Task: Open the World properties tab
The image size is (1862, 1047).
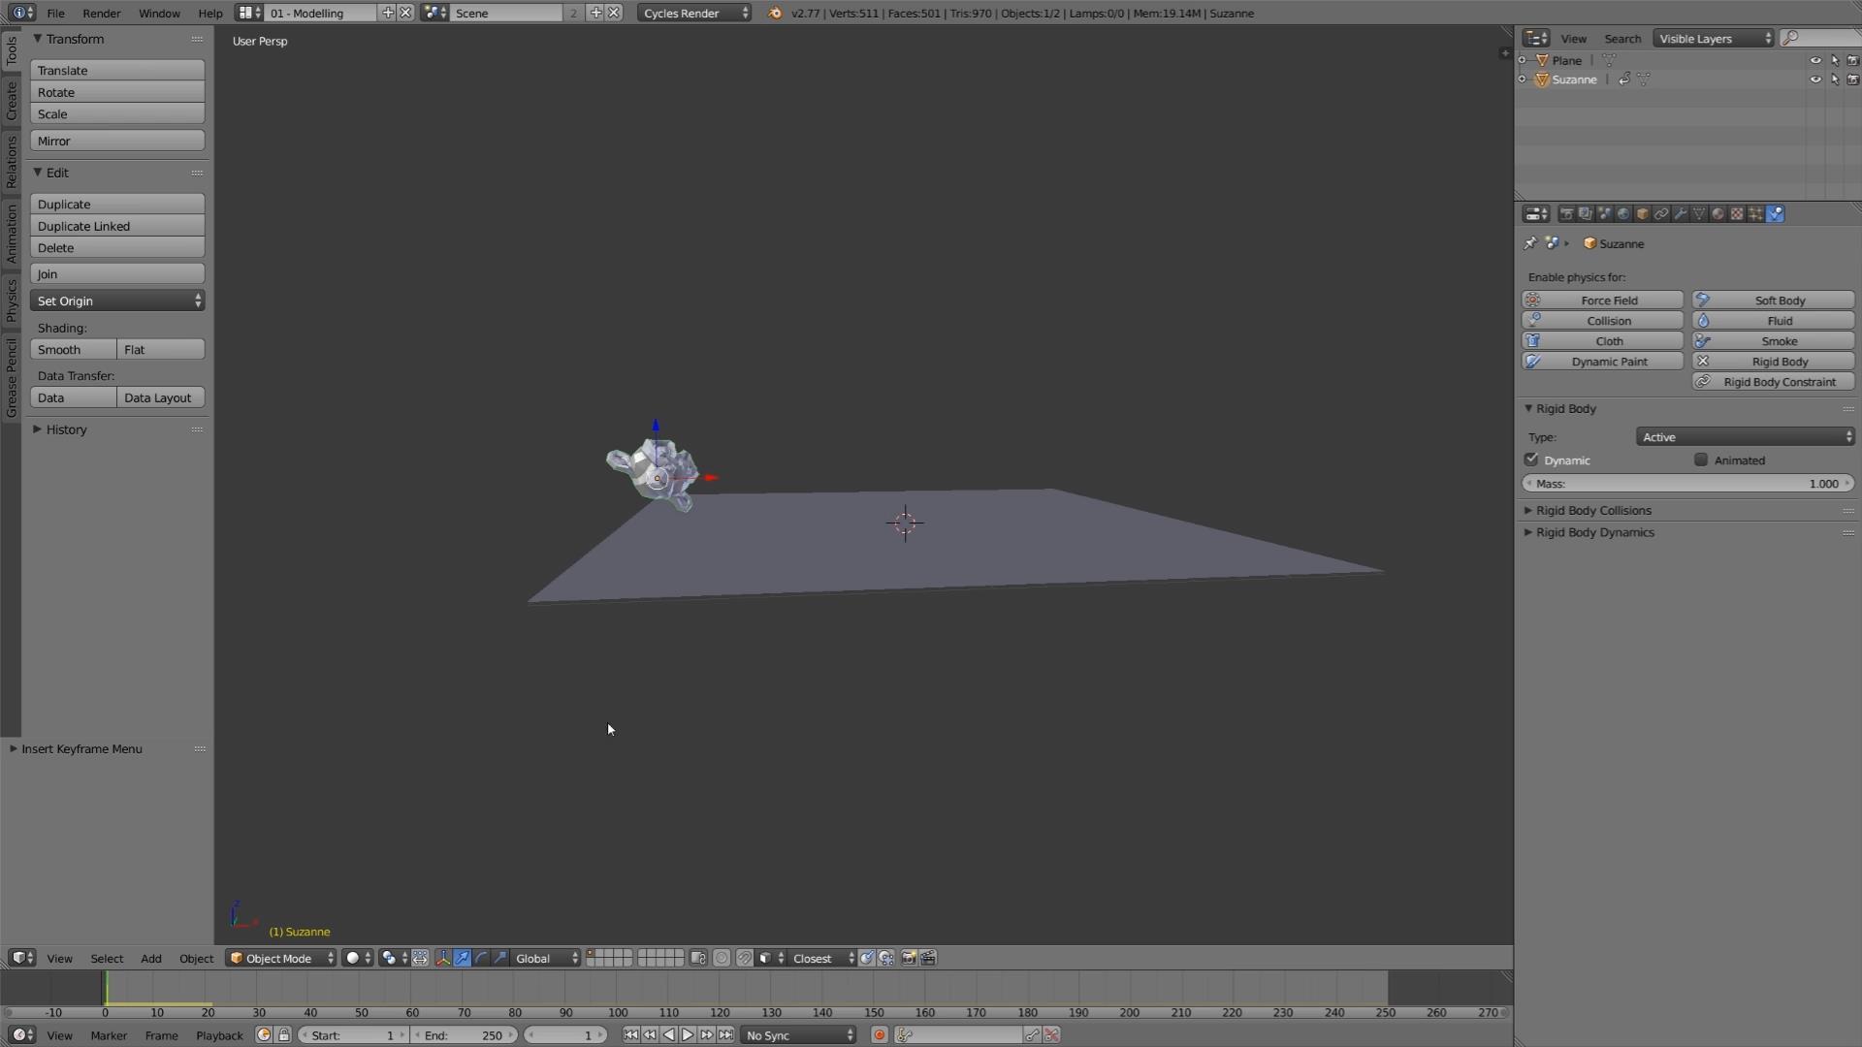Action: (x=1623, y=214)
